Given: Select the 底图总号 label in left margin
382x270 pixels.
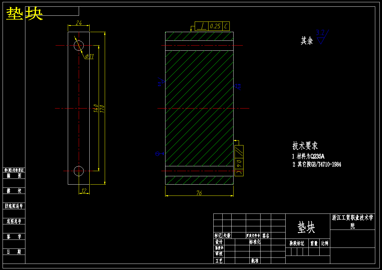Looking at the screenshot, I should pos(14,221).
